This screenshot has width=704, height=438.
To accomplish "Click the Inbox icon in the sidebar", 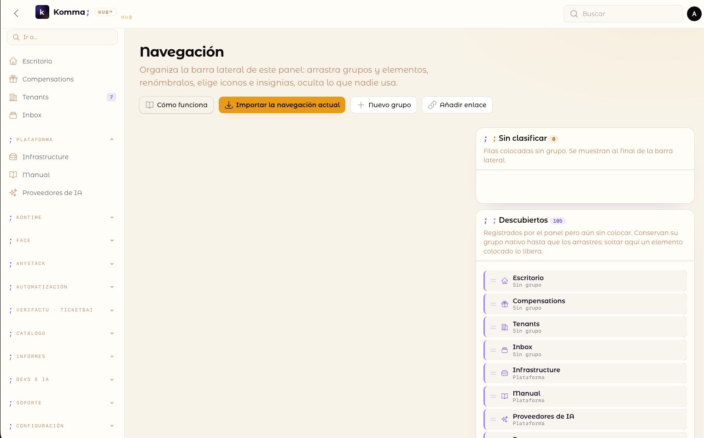I will [x=13, y=115].
